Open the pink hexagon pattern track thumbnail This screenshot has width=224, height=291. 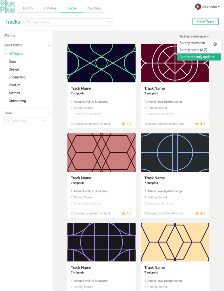pos(101,153)
